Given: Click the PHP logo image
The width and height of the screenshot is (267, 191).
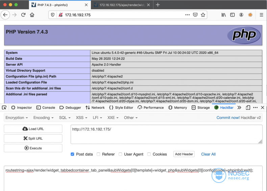Looking at the screenshot, I should coord(244,35).
